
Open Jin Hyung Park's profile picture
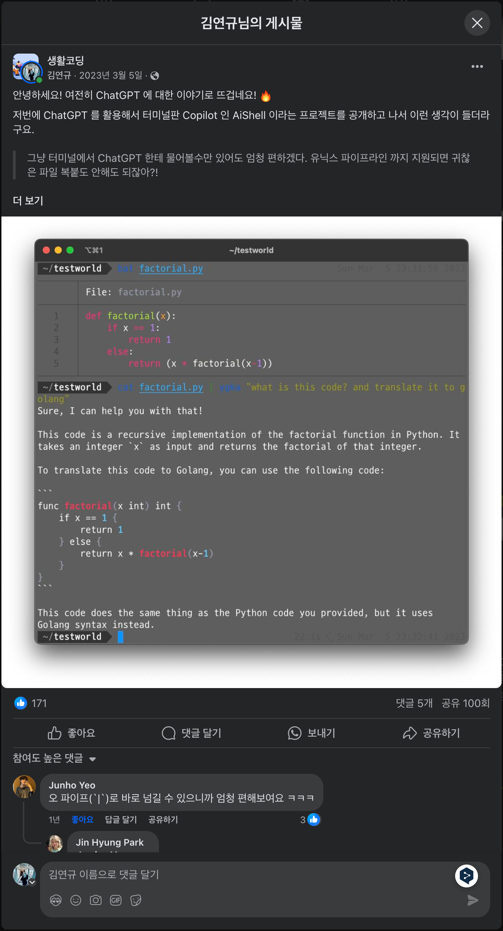(55, 843)
